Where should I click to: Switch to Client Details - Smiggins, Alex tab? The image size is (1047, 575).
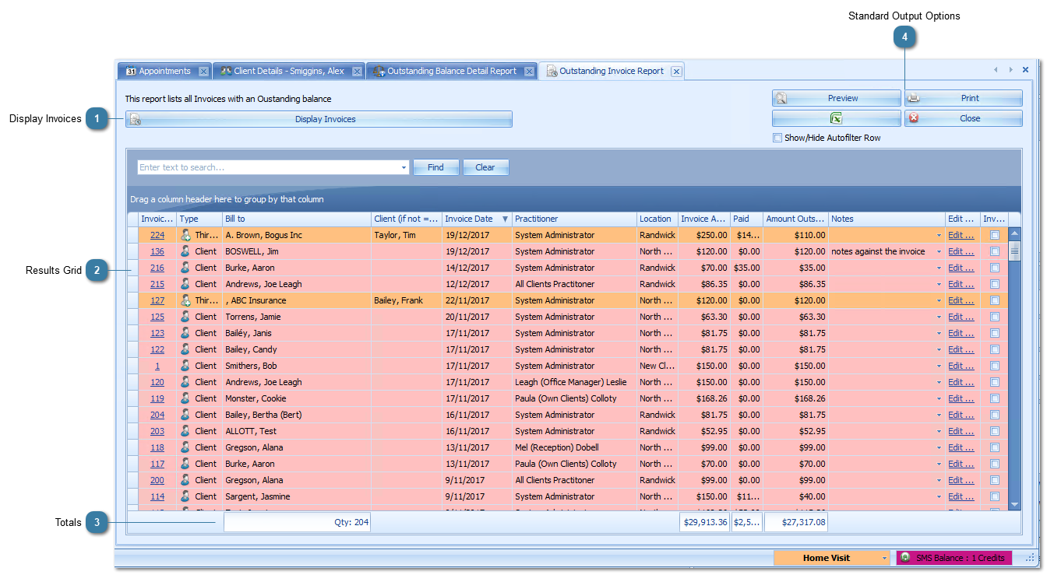(288, 71)
